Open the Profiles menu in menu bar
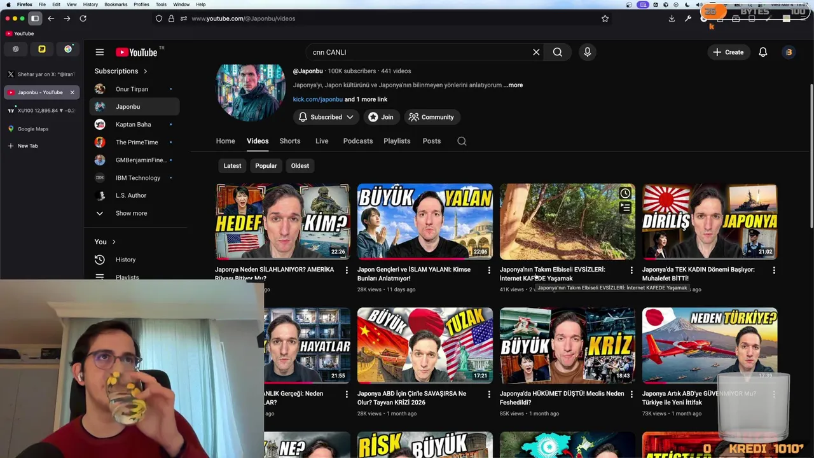The image size is (814, 458). 141,4
